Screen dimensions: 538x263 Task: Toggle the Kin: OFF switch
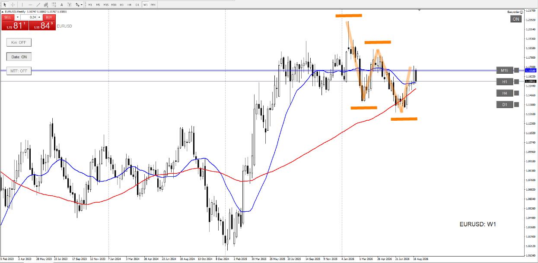(x=19, y=42)
